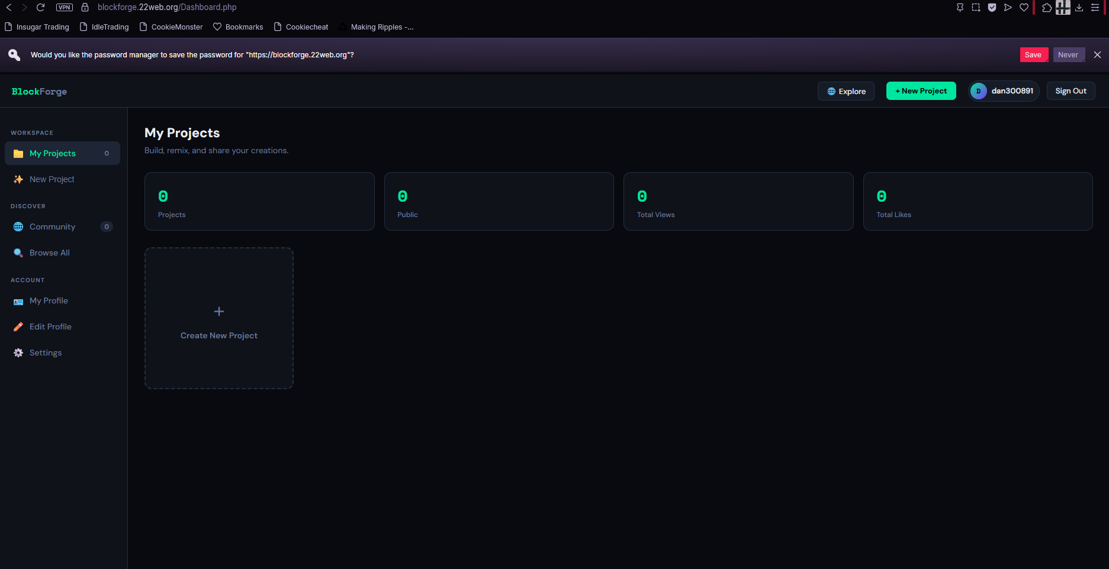Click the Edit Profile pencil icon
The height and width of the screenshot is (569, 1109).
point(18,326)
